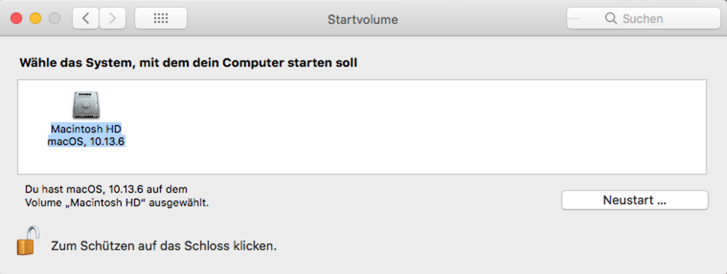Show all preferences via grid button
The width and height of the screenshot is (727, 274).
[x=161, y=19]
